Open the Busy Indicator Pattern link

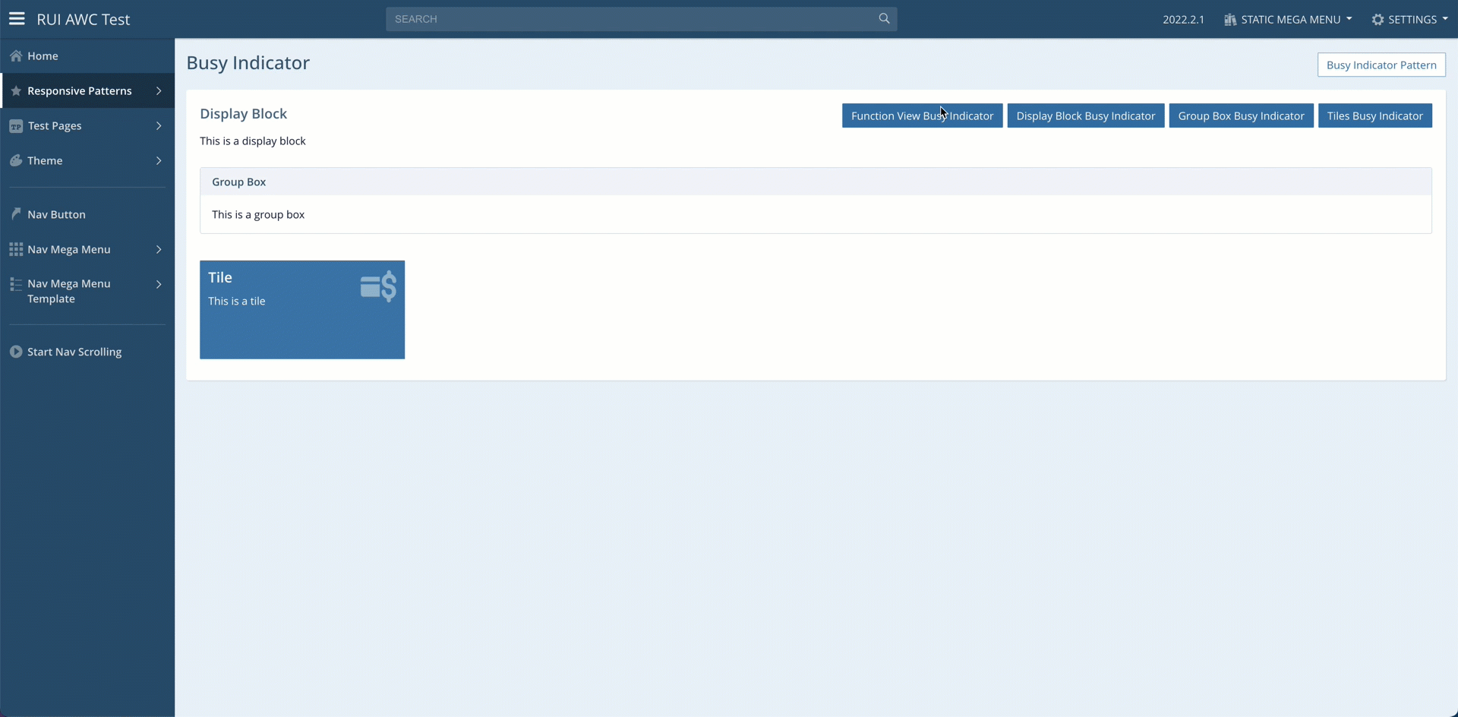pyautogui.click(x=1381, y=65)
